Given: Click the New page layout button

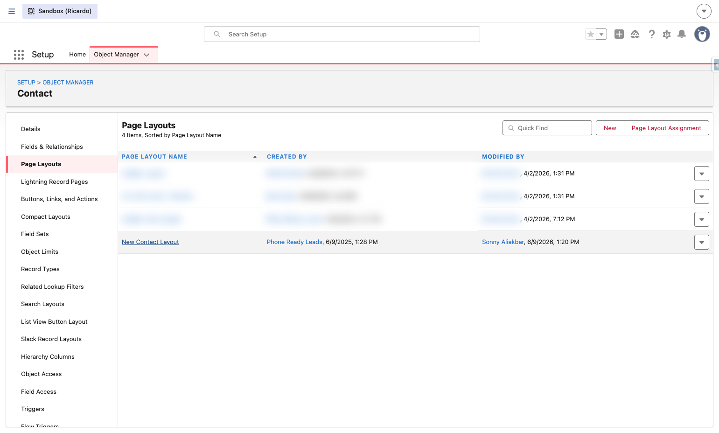Looking at the screenshot, I should 610,128.
